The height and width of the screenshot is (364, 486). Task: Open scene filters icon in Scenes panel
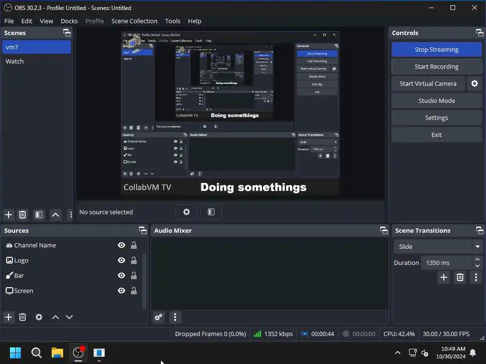(39, 215)
